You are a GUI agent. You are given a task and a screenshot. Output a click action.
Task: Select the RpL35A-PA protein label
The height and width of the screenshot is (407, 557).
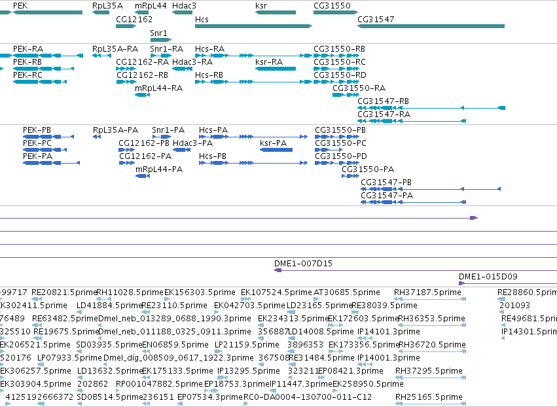coord(115,130)
